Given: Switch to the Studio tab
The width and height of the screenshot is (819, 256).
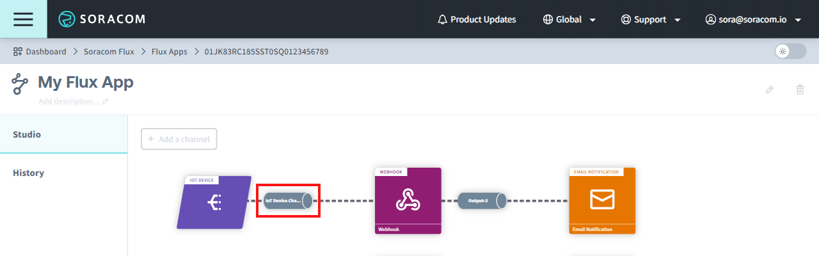Looking at the screenshot, I should [64, 134].
